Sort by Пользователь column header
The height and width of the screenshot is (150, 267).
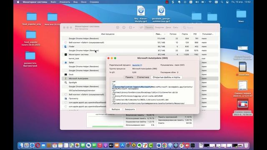pyautogui.click(x=208, y=34)
